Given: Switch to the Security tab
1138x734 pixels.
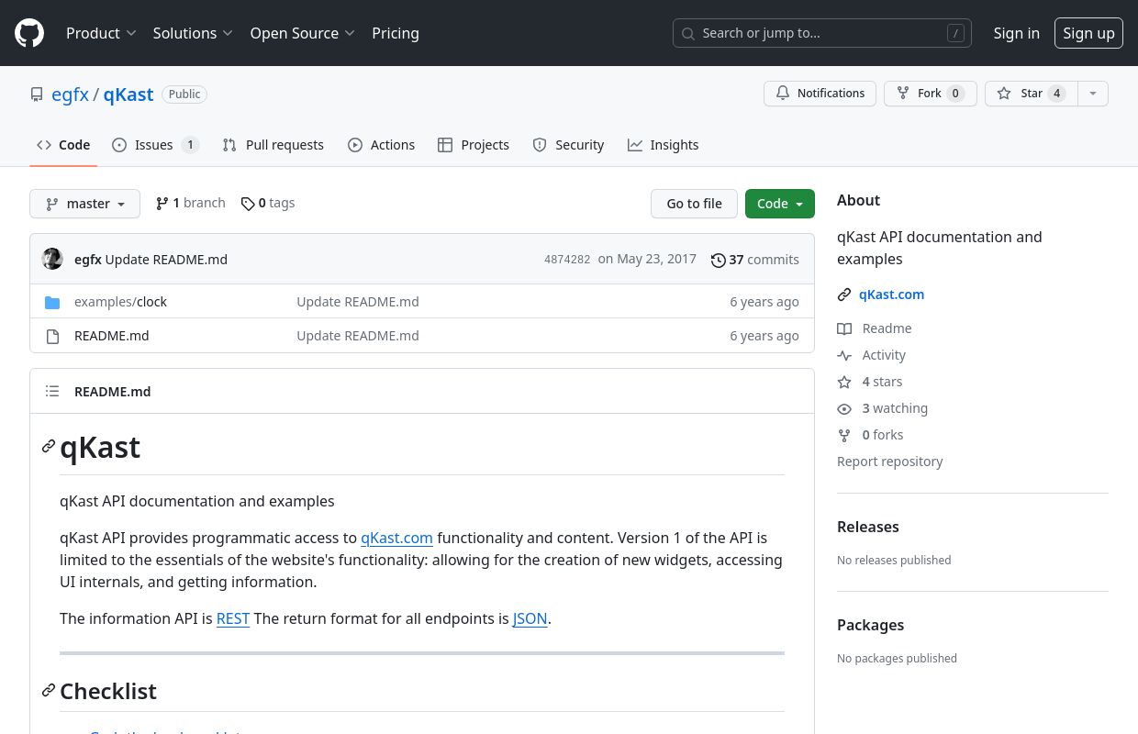Looking at the screenshot, I should pos(569,145).
